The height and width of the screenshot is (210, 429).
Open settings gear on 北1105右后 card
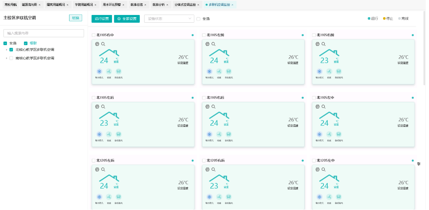point(207,107)
